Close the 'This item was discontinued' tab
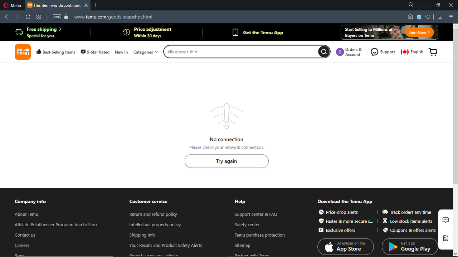Image resolution: width=458 pixels, height=257 pixels. [x=86, y=5]
